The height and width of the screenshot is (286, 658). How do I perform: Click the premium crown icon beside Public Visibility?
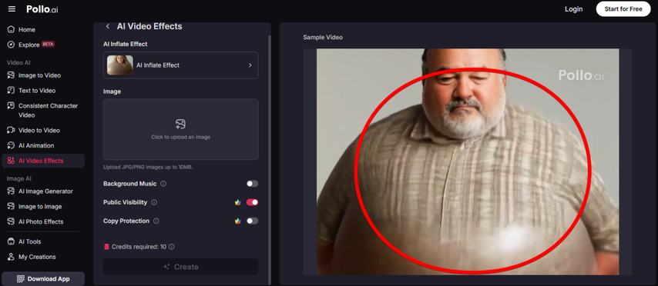pos(238,202)
